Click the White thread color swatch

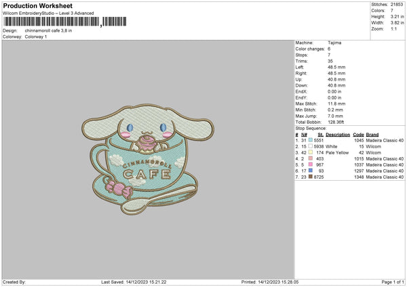tap(311, 146)
